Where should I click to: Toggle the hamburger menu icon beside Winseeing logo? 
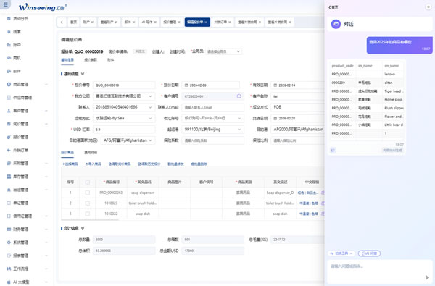point(5,4)
